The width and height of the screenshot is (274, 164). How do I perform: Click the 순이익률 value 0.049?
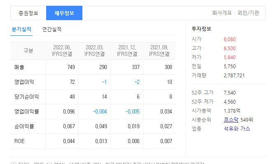(101, 126)
